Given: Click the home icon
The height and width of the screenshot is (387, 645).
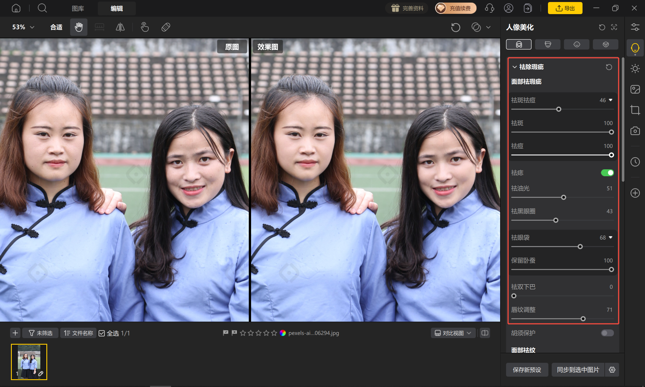Looking at the screenshot, I should [x=16, y=8].
